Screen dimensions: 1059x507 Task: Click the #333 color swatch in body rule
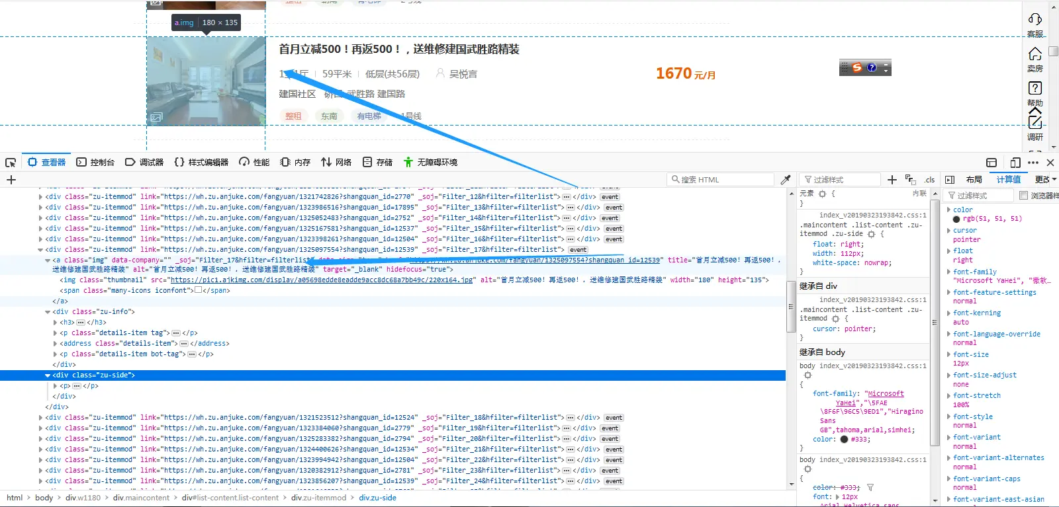[844, 439]
